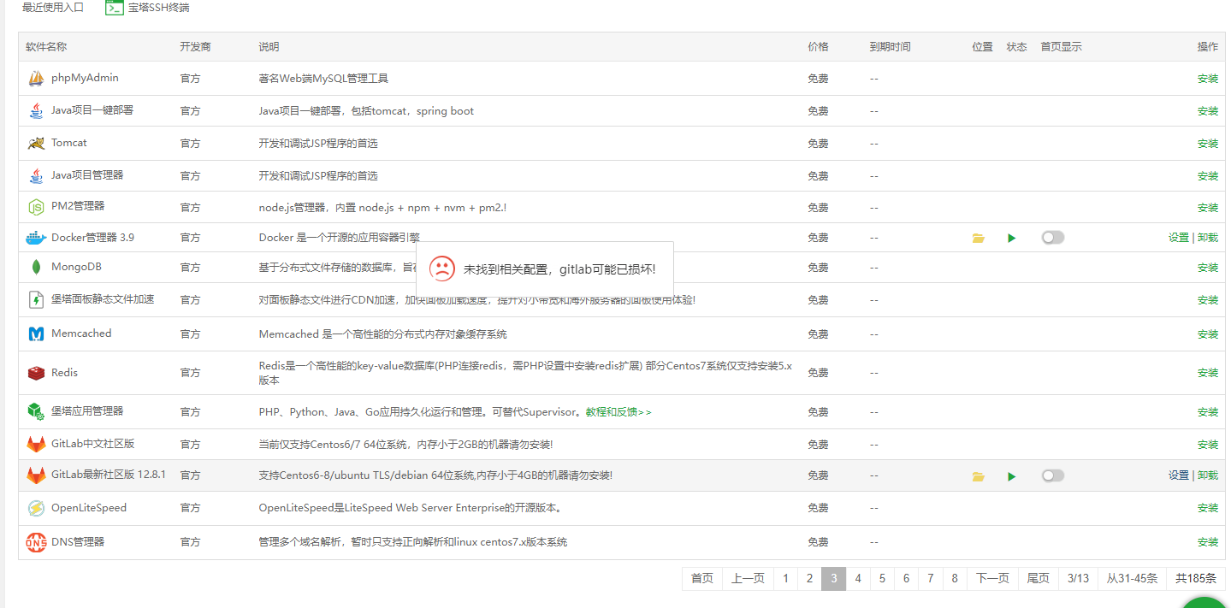Install phpMyAdmin

click(1208, 79)
